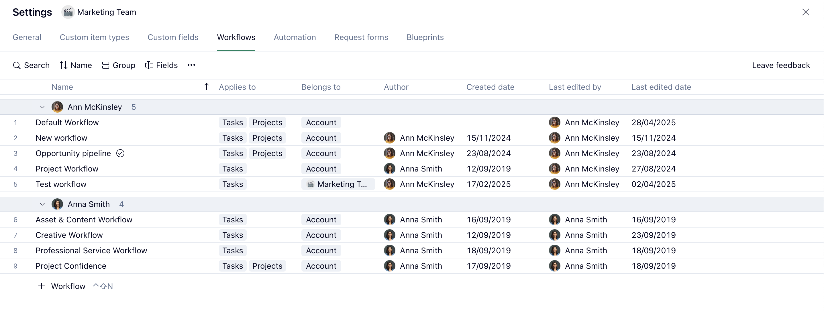
Task: Open the three-dot more options menu
Action: click(x=191, y=65)
